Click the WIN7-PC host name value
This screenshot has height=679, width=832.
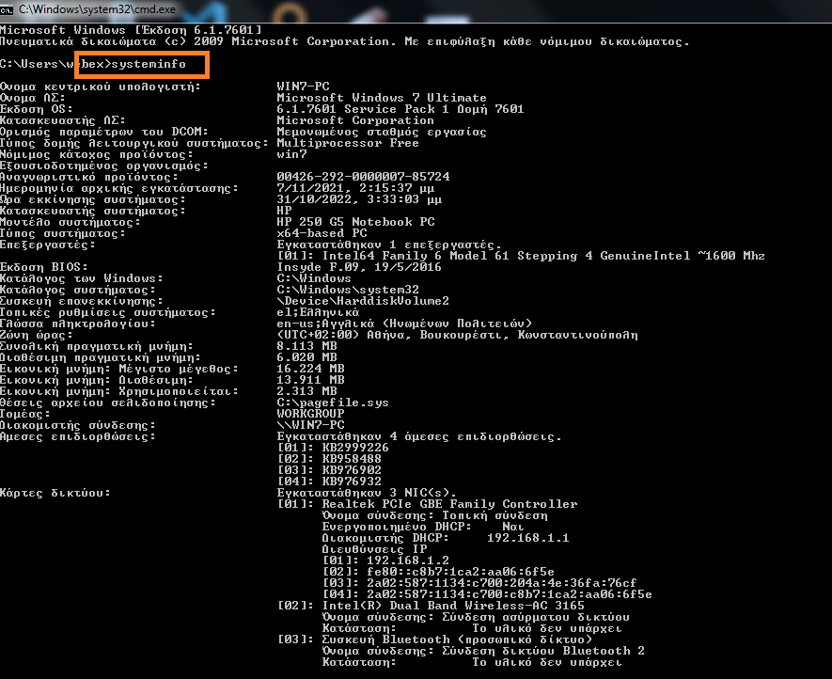[299, 87]
